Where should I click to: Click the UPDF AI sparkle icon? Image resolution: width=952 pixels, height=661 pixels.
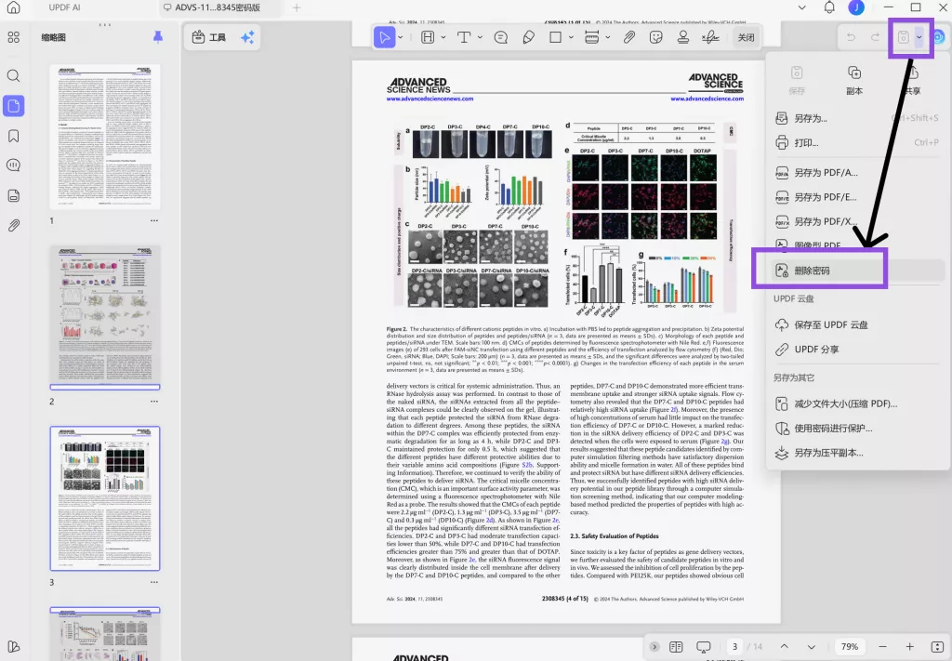point(247,37)
